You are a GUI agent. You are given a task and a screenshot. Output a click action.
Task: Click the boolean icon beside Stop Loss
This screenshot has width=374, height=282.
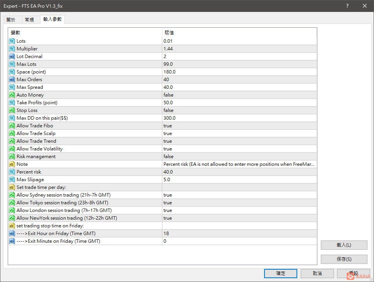pyautogui.click(x=12, y=110)
